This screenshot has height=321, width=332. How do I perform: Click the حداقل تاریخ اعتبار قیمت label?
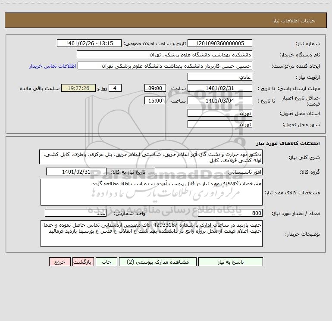(301, 101)
